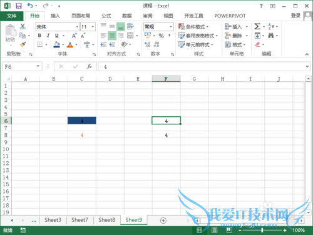This screenshot has height=235, width=313.
Task: Decrease indent in alignment group
Action: pyautogui.click(x=103, y=44)
